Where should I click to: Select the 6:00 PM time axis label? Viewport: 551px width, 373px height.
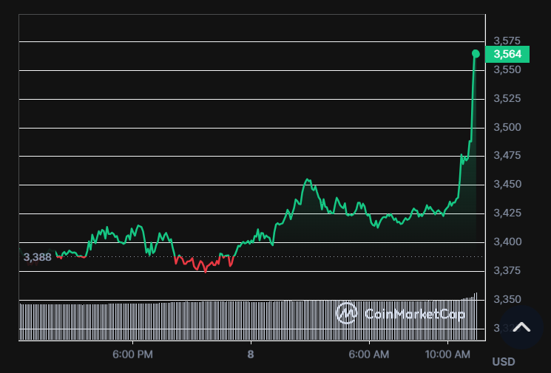133,355
